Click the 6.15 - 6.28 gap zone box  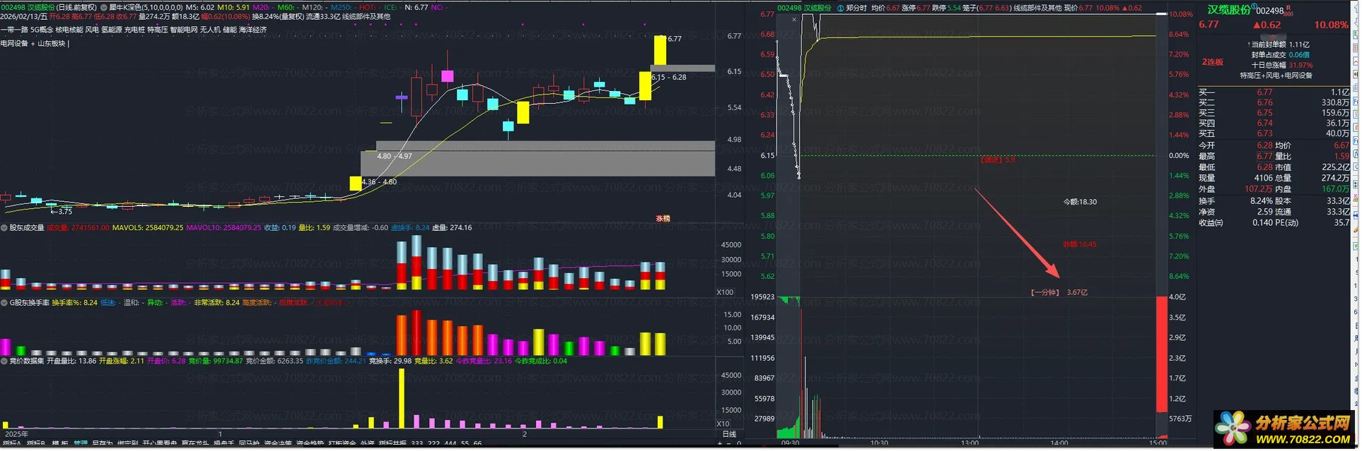pos(682,68)
